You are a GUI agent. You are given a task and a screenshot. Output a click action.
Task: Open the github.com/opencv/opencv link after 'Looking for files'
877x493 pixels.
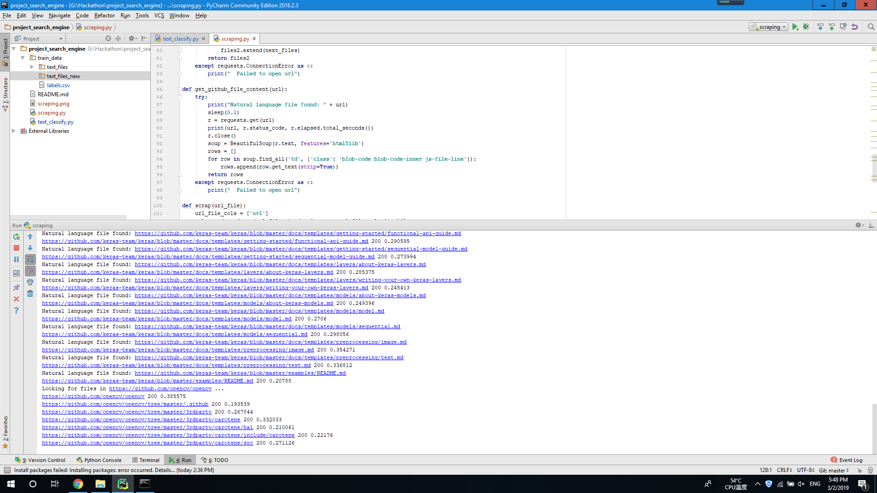click(160, 389)
